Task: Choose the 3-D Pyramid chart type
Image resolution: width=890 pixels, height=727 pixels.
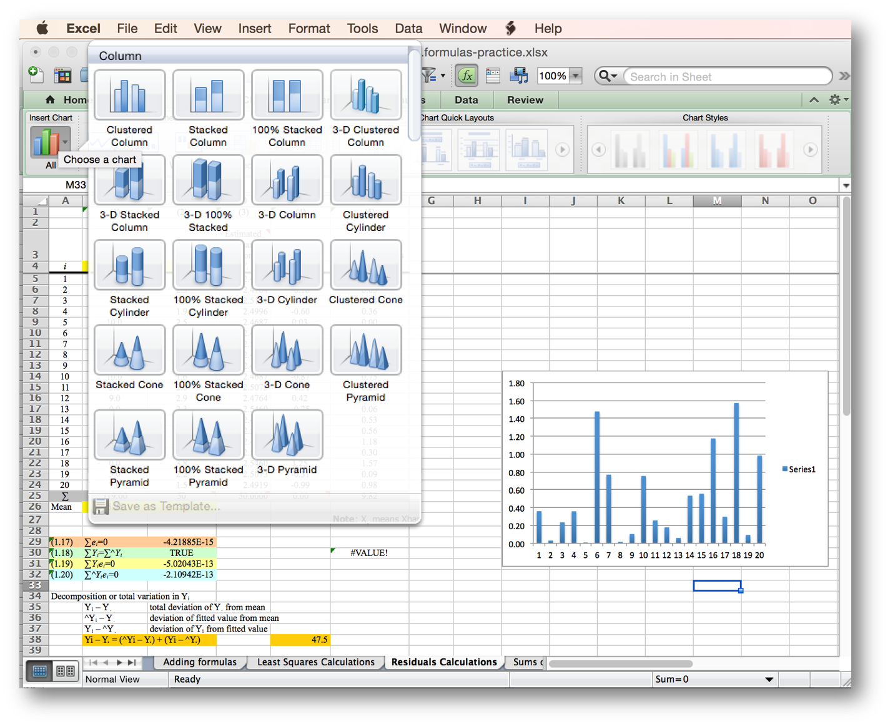Action: (x=287, y=435)
